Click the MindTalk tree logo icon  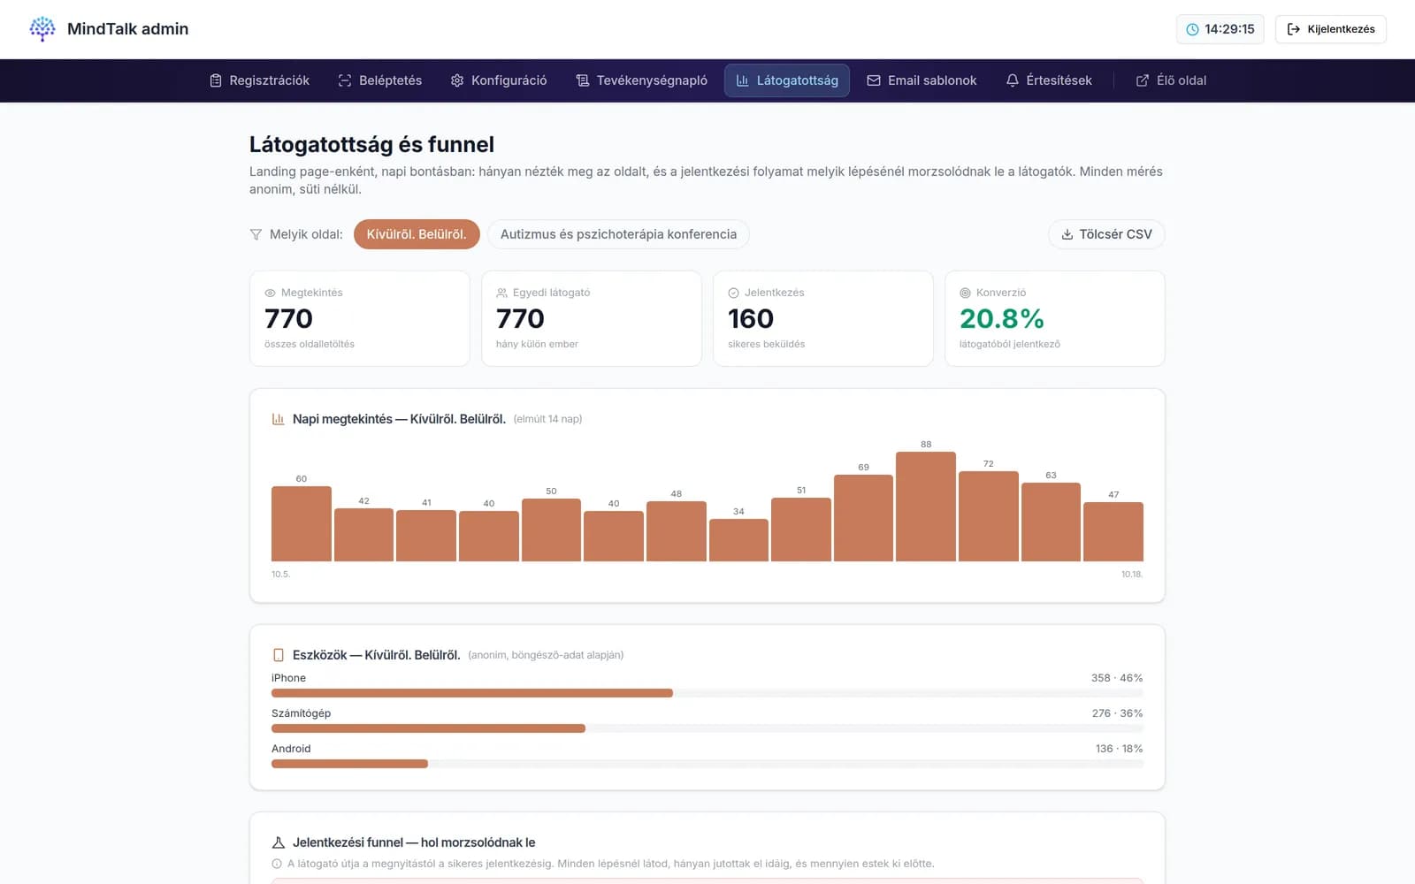[x=42, y=29]
